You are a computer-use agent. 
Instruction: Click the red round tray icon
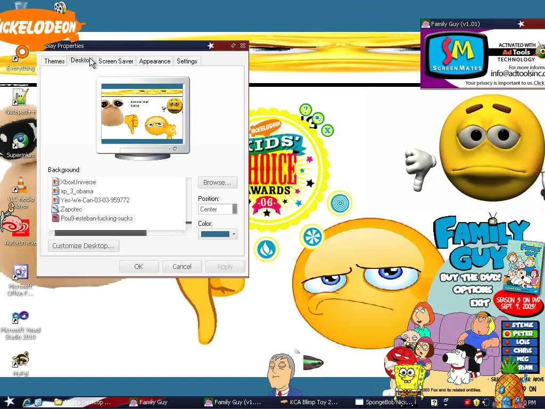pyautogui.click(x=467, y=402)
